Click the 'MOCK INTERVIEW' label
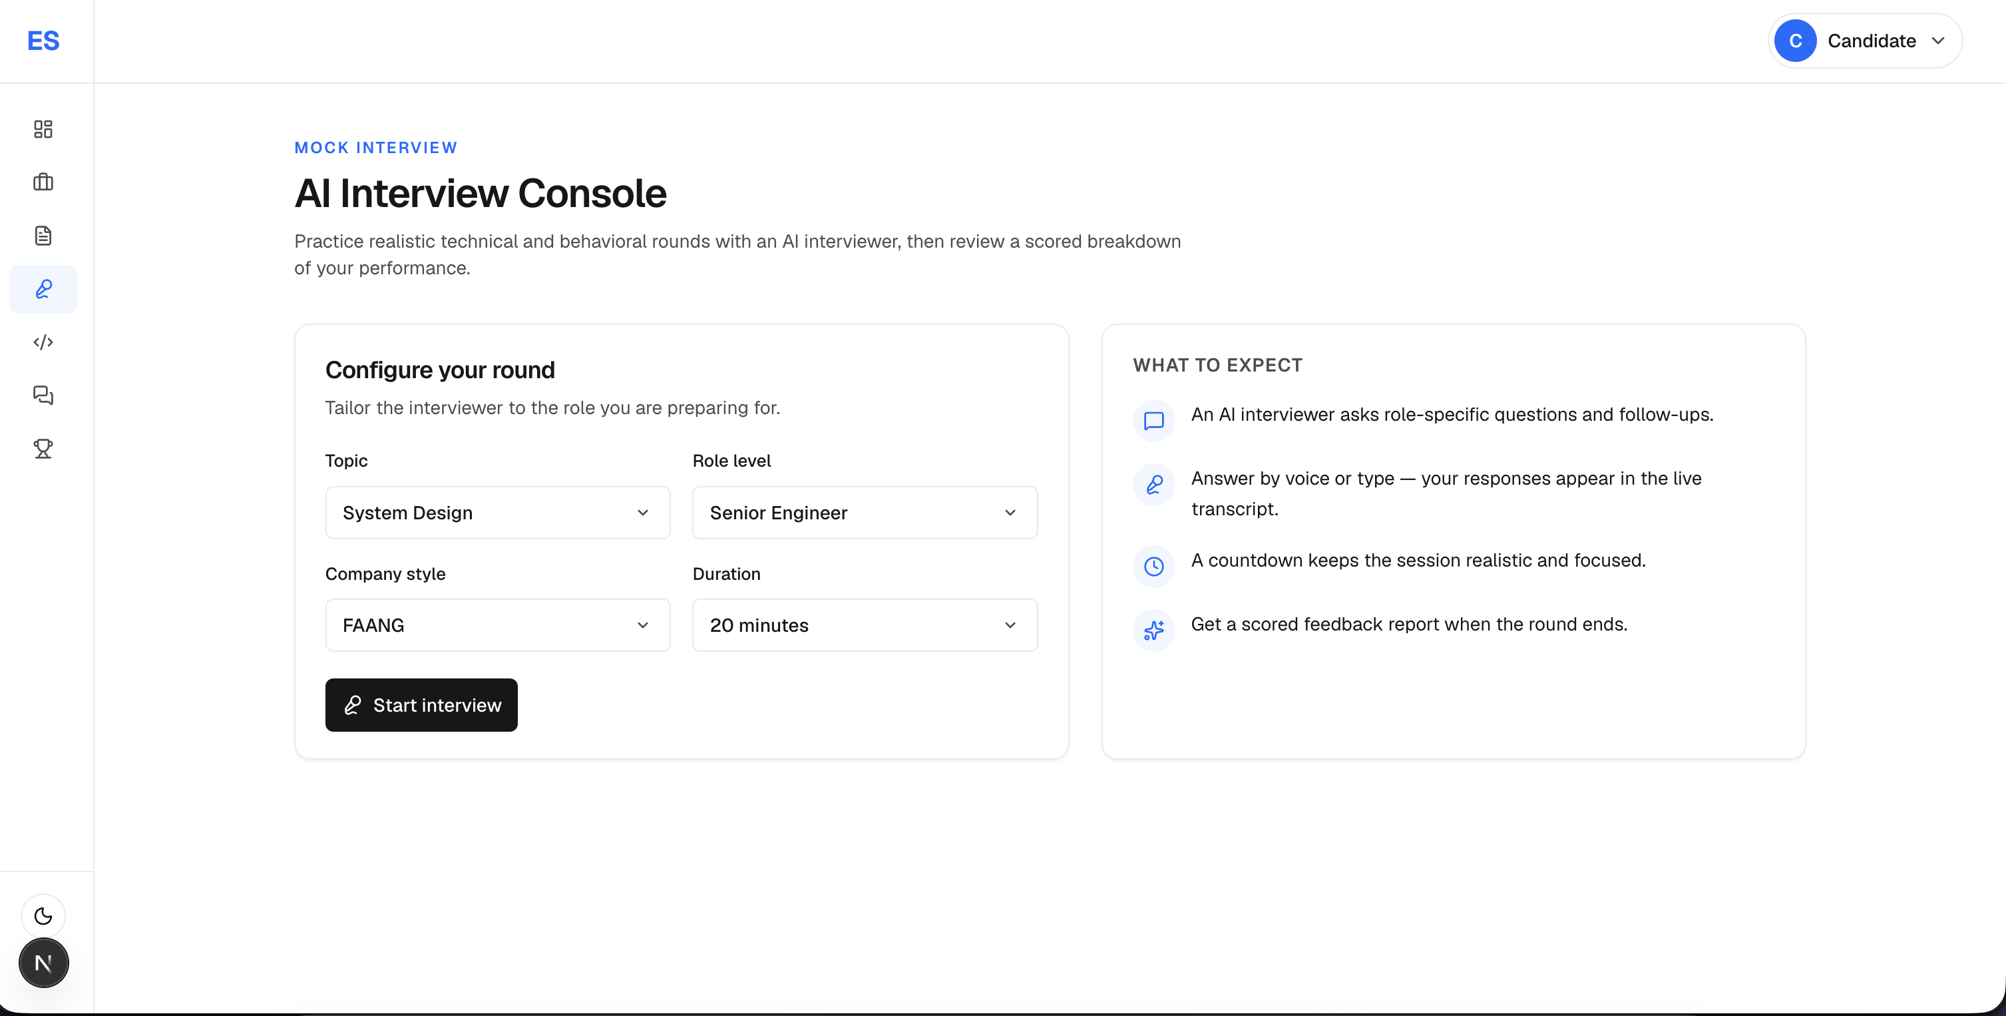This screenshot has height=1016, width=2006. [x=376, y=148]
